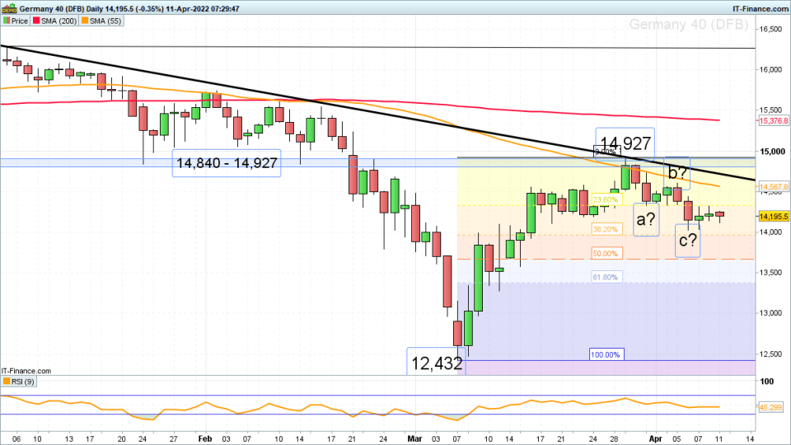Click the 15,000 price axis label
791x445 pixels.
[772, 152]
